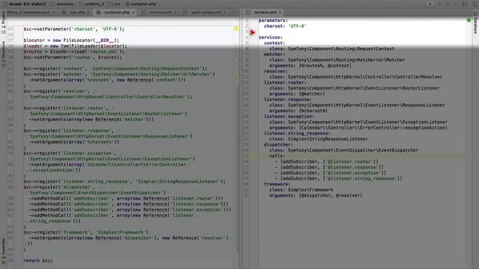Image resolution: width=479 pixels, height=269 pixels.
Task: Click the 'new FileLocator(__DIR__)' line
Action: [x=71, y=40]
